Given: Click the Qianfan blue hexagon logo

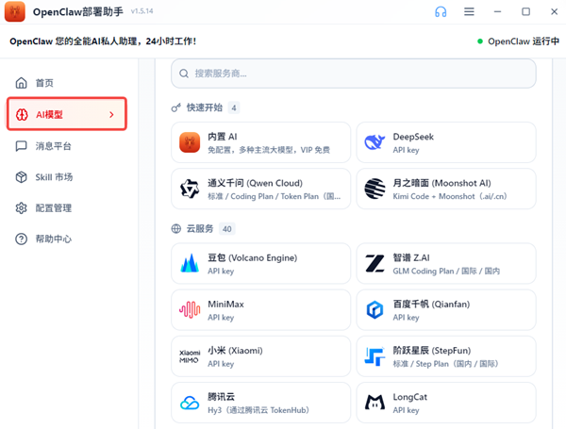Looking at the screenshot, I should pos(375,310).
